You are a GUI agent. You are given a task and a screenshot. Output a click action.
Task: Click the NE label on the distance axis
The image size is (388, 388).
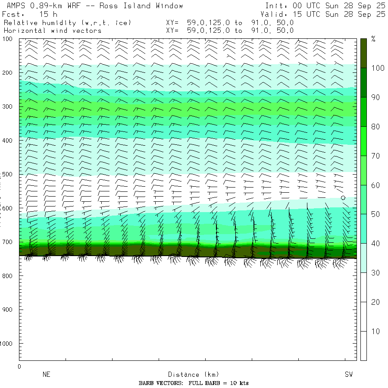46,375
